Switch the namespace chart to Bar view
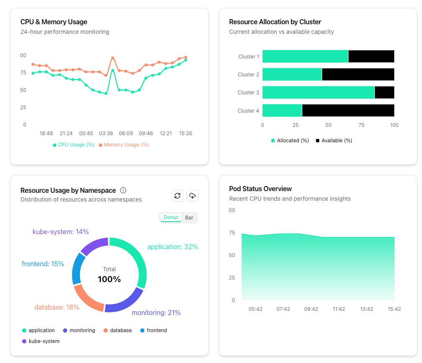The image size is (422, 363). click(189, 218)
